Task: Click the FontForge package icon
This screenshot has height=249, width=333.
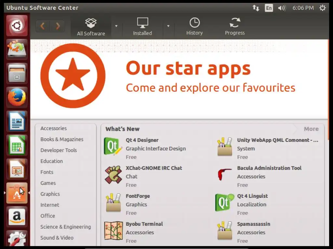Action: (113, 203)
